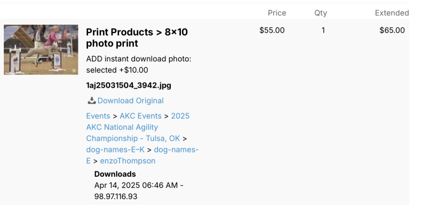The width and height of the screenshot is (427, 205).
Task: Open the enzoThompson gallery link
Action: (x=128, y=161)
